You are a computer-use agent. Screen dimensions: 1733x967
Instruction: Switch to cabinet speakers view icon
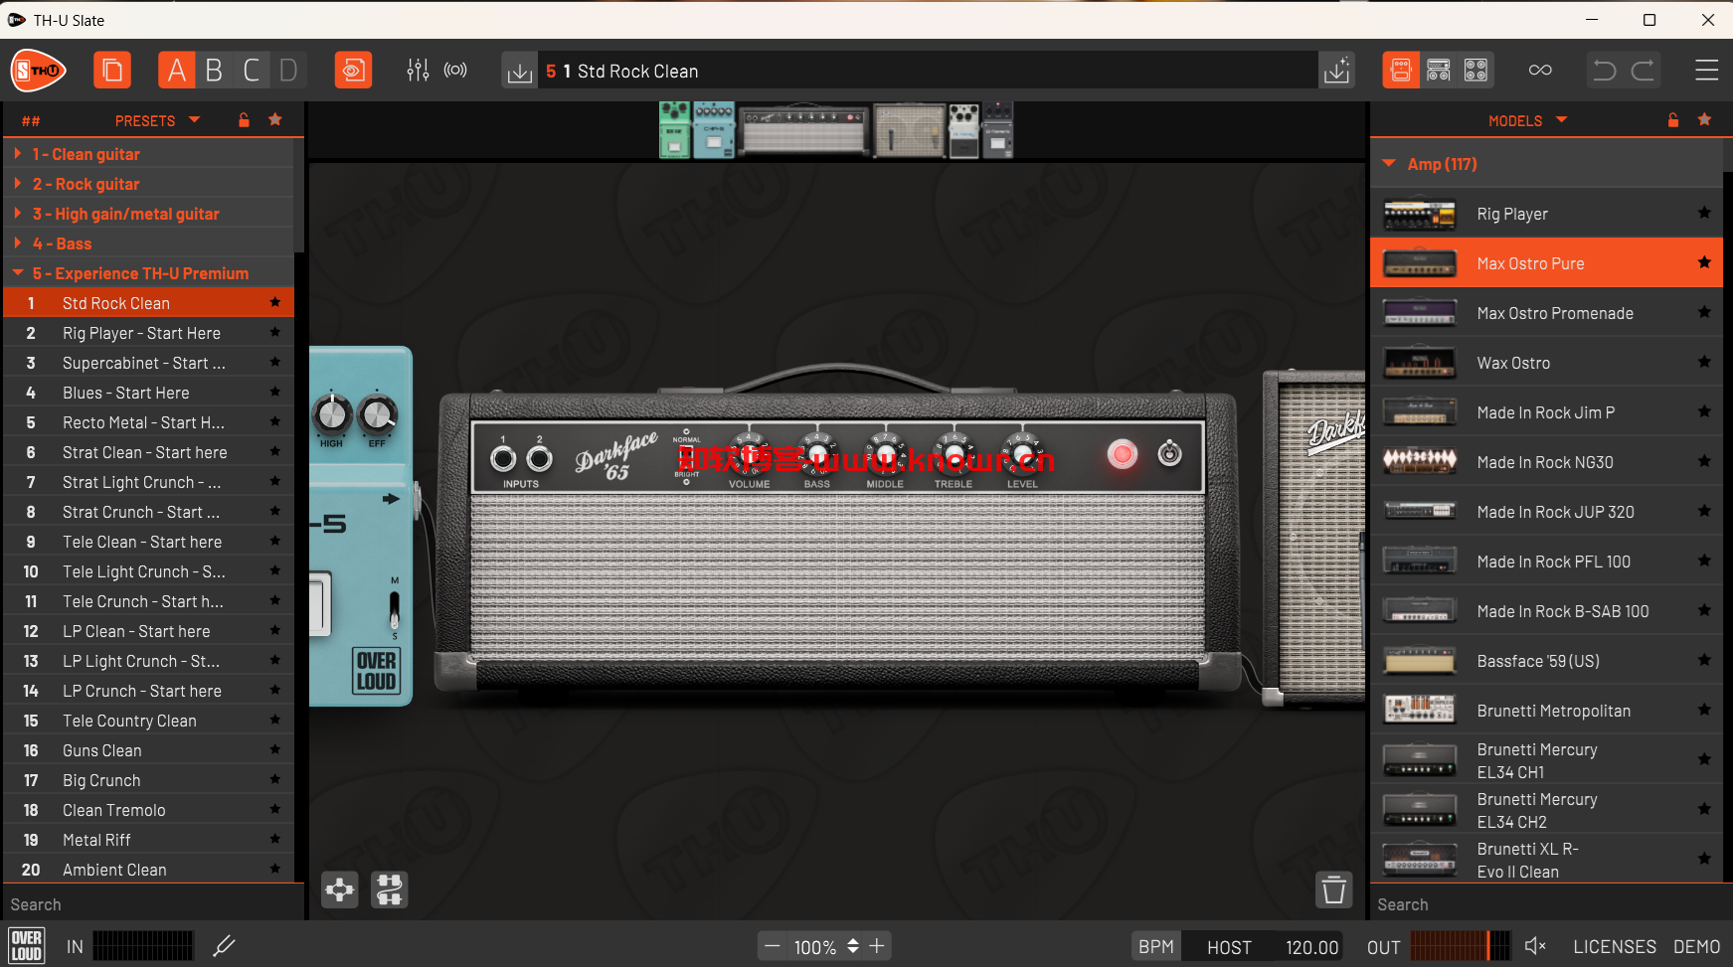tap(1475, 70)
